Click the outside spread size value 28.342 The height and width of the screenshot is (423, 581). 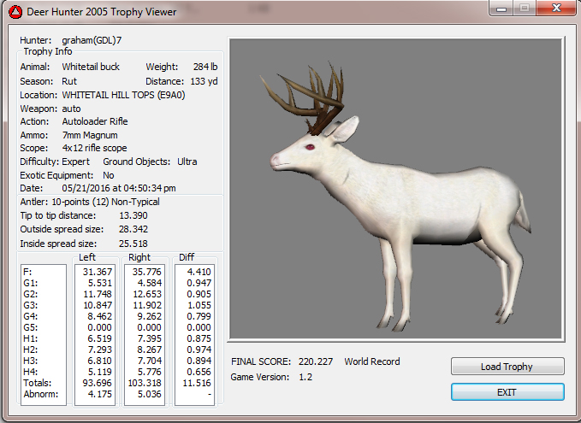click(x=133, y=229)
